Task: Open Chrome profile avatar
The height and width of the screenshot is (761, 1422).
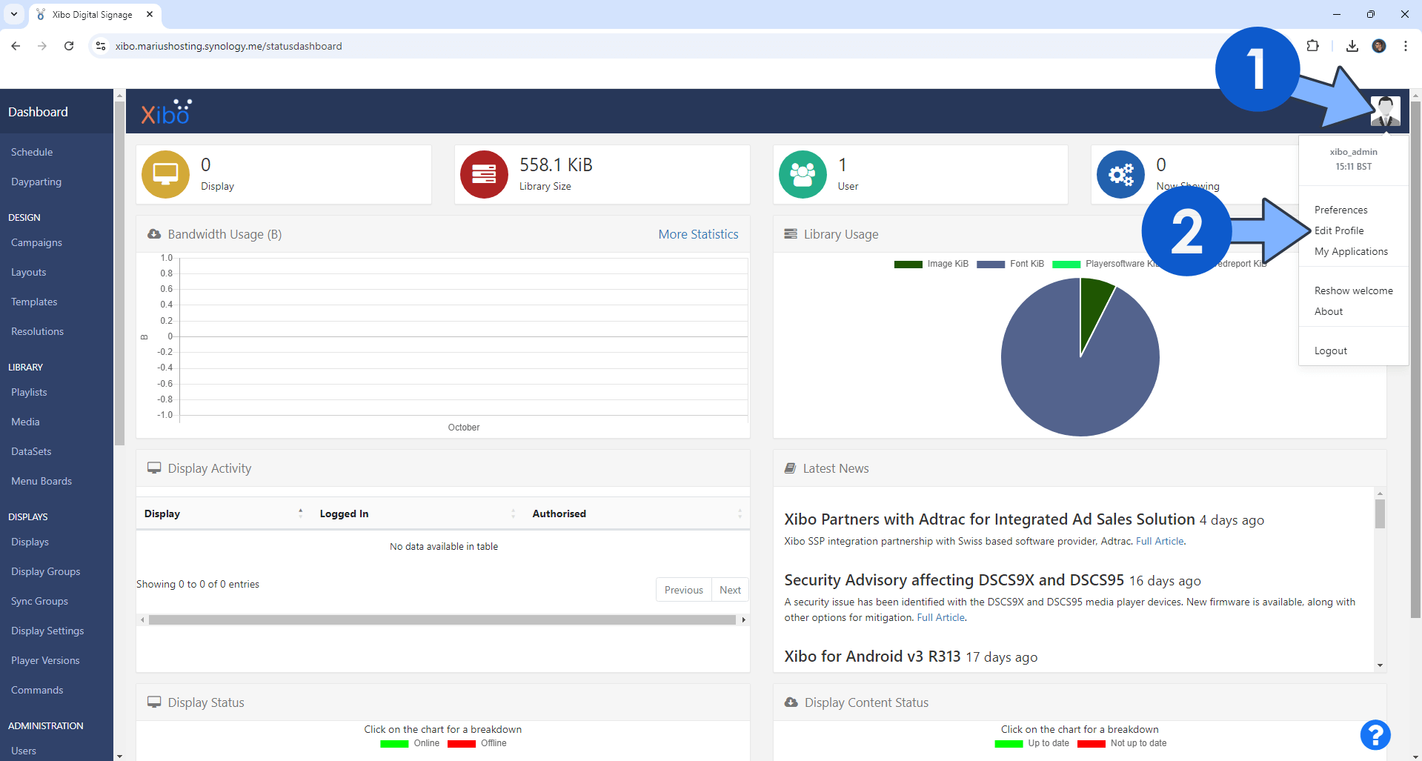Action: pos(1379,46)
